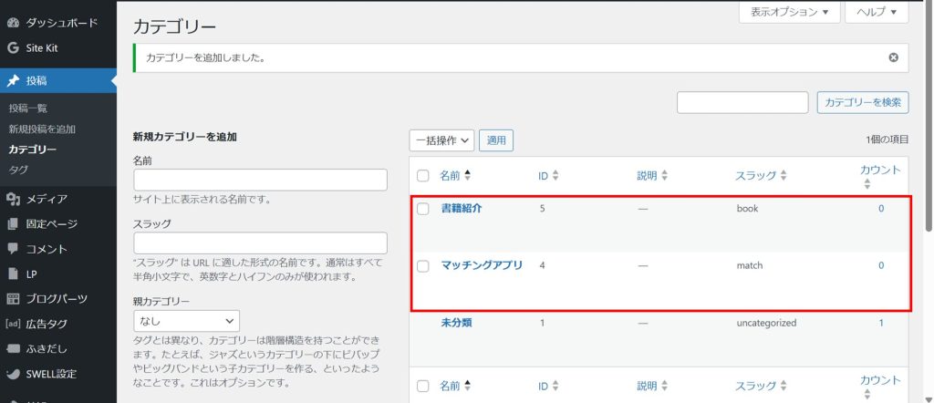934x403 pixels.
Task: Open Comments via speech bubble icon
Action: pyautogui.click(x=13, y=249)
